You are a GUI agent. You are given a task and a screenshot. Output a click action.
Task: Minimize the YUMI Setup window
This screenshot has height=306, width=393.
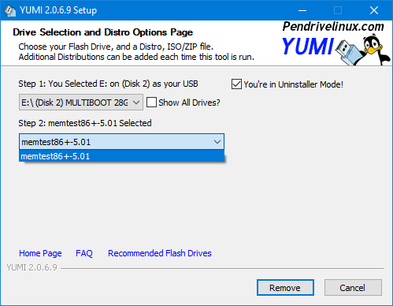pyautogui.click(x=302, y=10)
